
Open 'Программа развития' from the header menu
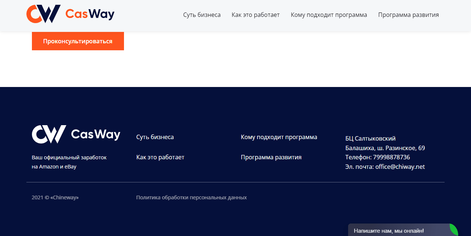pyautogui.click(x=408, y=15)
